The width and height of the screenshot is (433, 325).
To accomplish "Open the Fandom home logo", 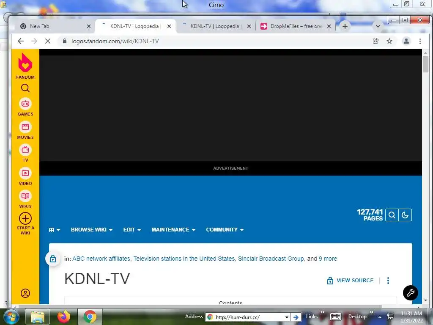I will coord(25,66).
